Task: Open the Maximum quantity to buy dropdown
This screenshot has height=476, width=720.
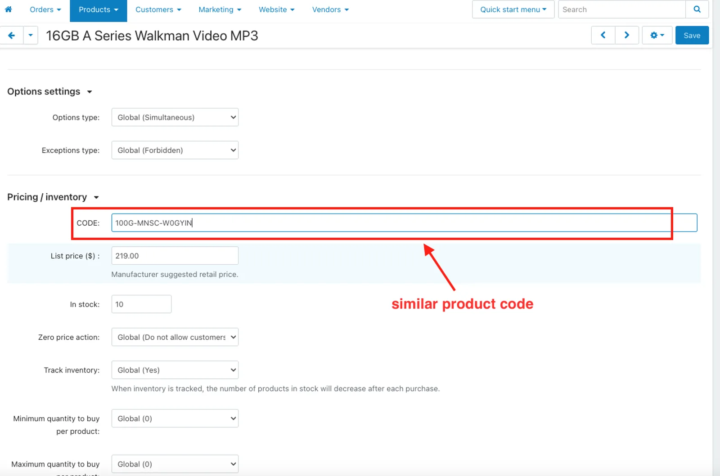Action: point(175,464)
